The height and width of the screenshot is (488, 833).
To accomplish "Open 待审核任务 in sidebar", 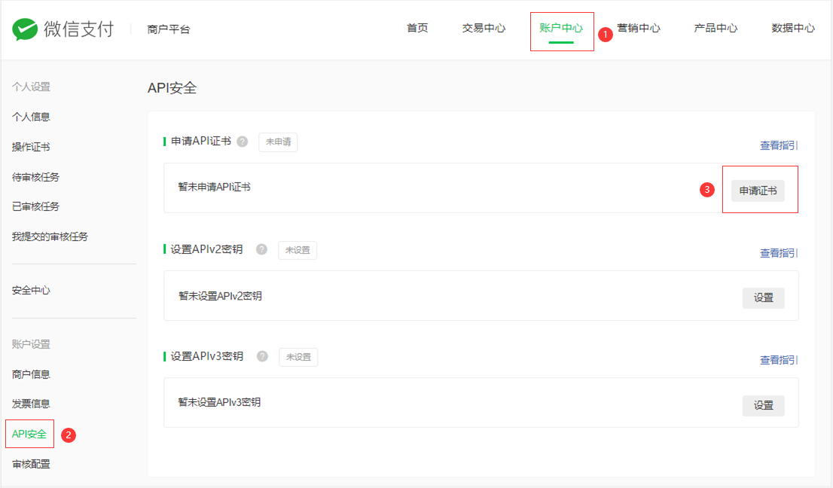I will point(35,178).
